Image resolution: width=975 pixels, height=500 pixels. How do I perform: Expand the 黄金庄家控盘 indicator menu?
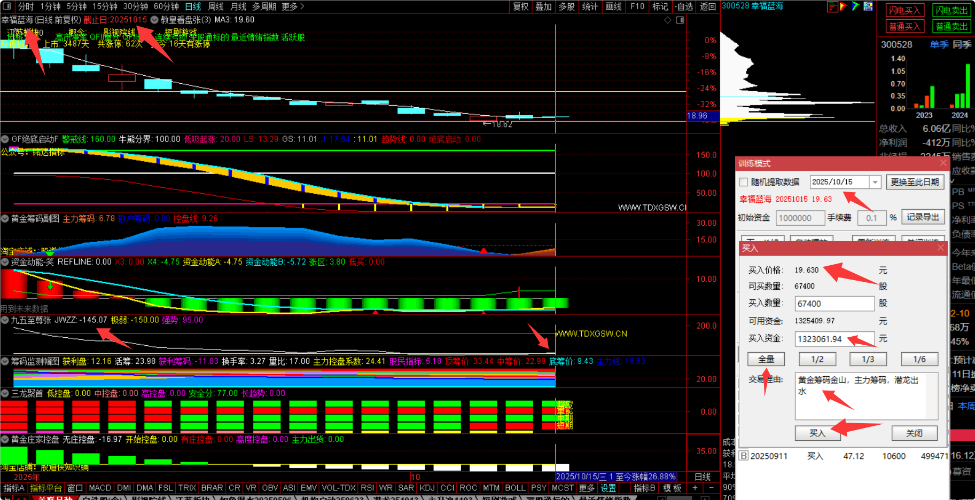5,439
